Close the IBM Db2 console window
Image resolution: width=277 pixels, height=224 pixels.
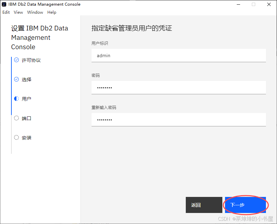coord(269,4)
